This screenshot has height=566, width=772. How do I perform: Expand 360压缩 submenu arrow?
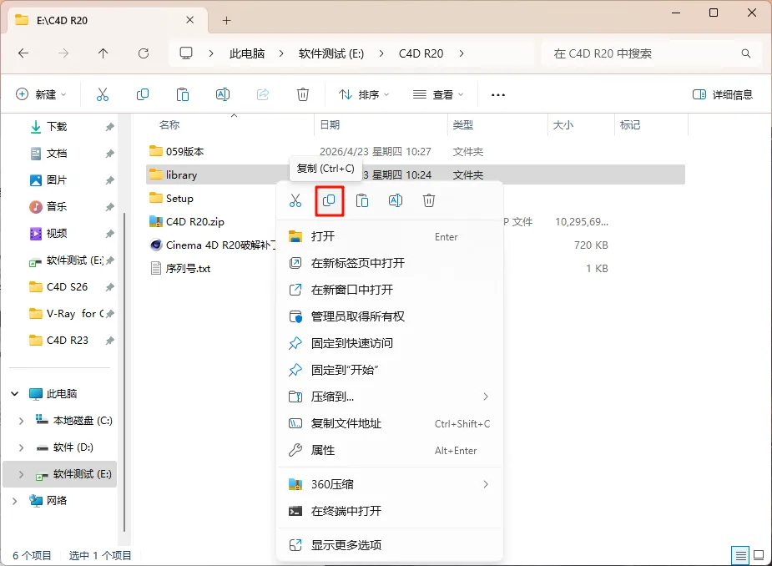click(x=486, y=484)
